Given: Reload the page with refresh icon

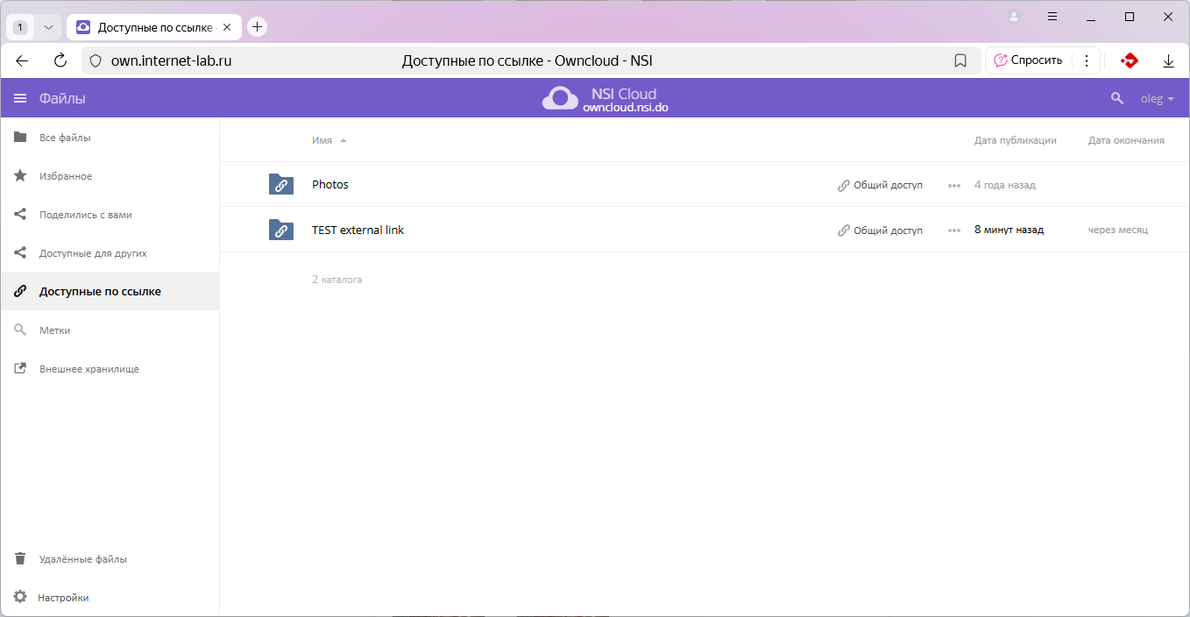Looking at the screenshot, I should 60,60.
